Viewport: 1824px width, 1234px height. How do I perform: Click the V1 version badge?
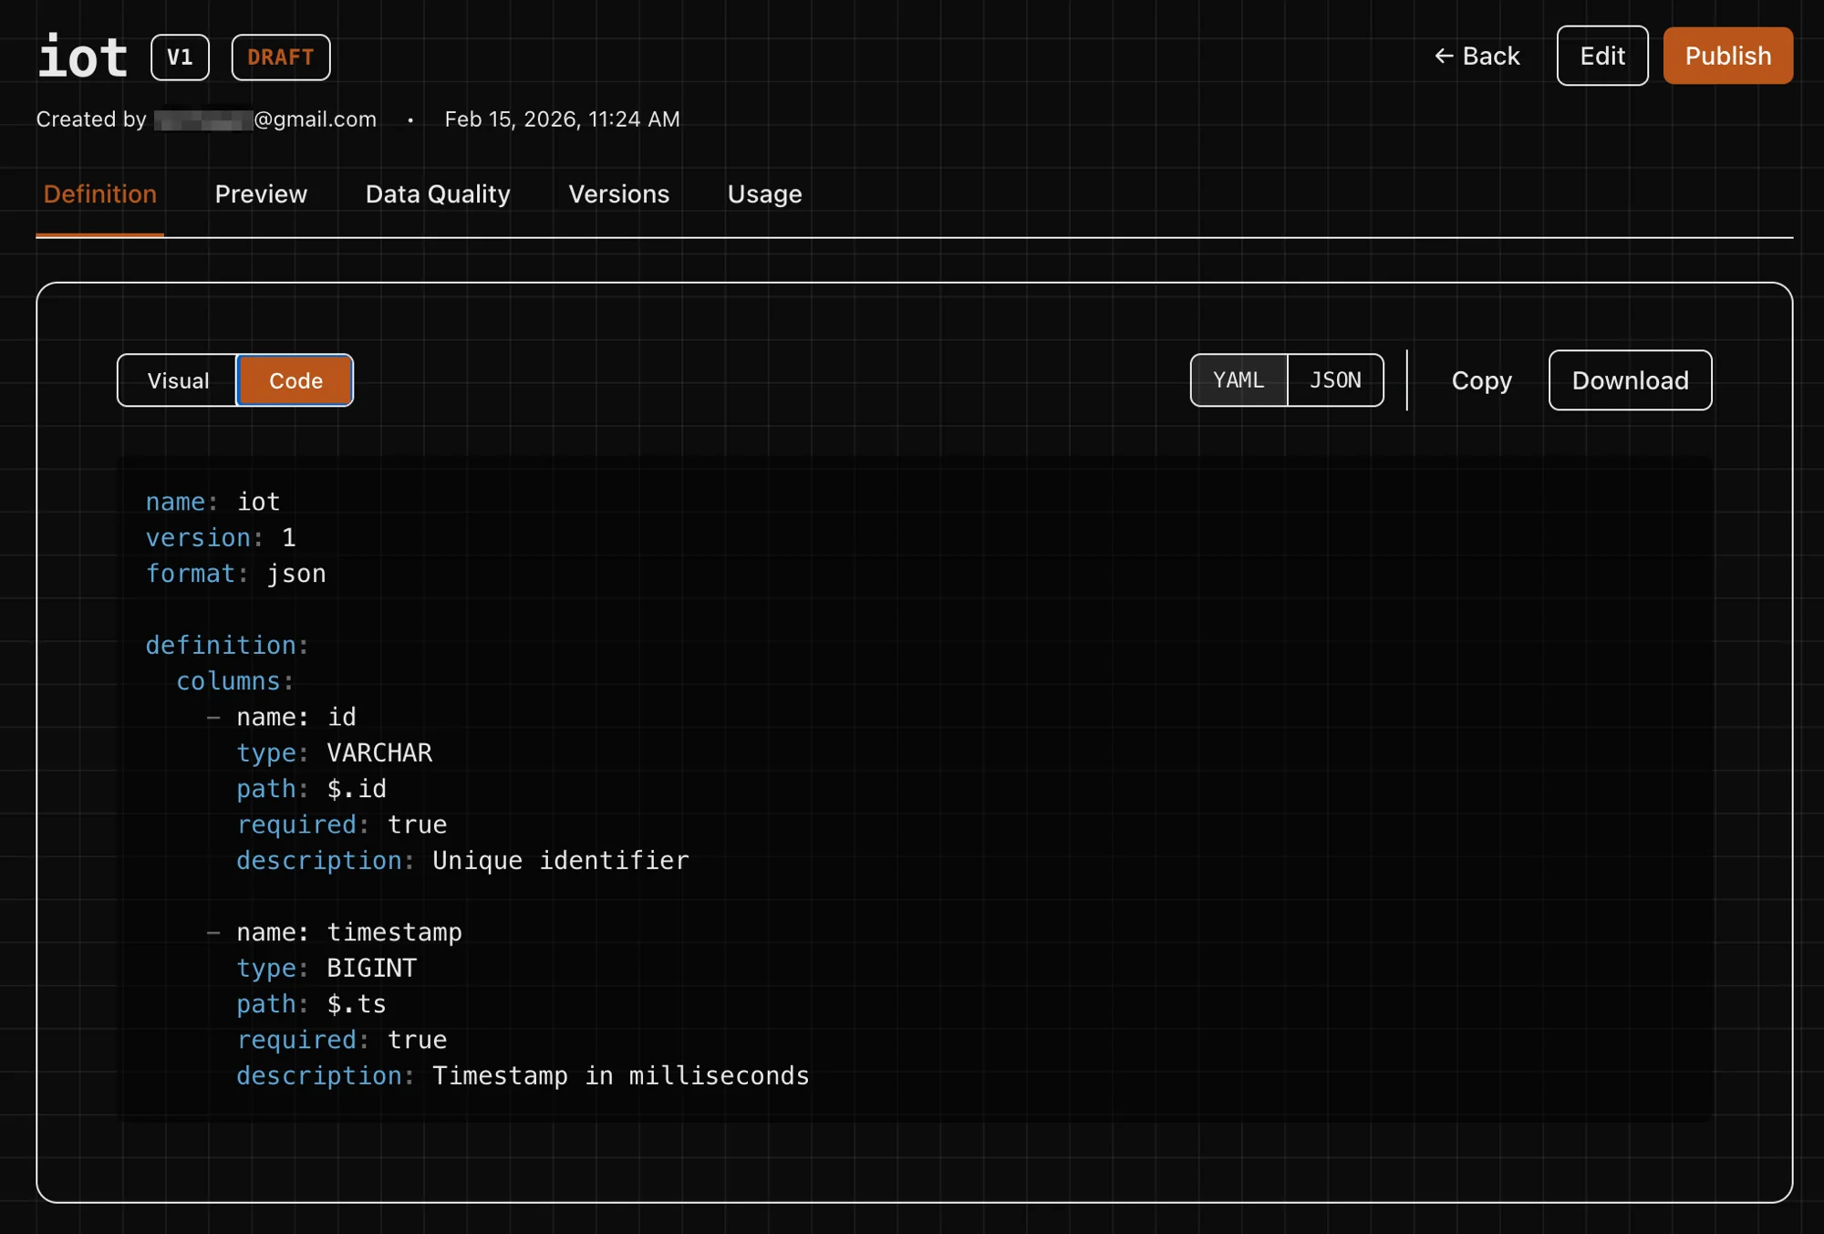[x=180, y=57]
